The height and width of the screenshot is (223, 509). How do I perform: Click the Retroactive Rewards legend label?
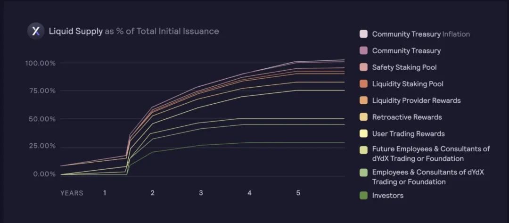pos(407,117)
